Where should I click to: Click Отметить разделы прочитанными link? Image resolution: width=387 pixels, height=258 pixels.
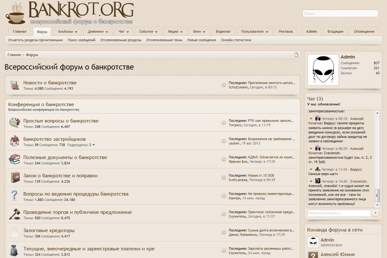click(x=35, y=40)
